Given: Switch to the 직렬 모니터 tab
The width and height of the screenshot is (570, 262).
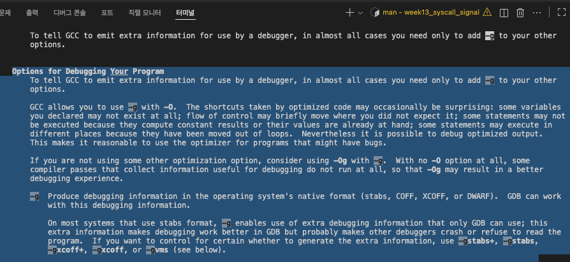Looking at the screenshot, I should click(144, 13).
